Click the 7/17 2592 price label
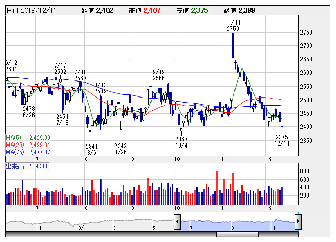This screenshot has width=336, height=242. [x=60, y=69]
